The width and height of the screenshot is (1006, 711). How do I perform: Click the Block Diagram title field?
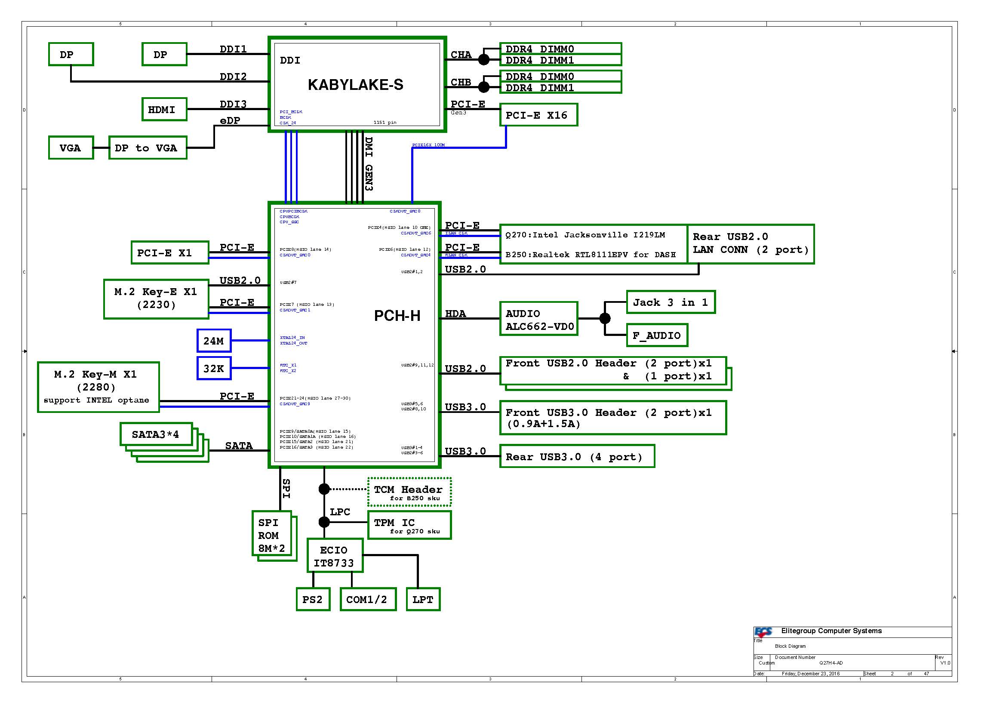coord(790,646)
